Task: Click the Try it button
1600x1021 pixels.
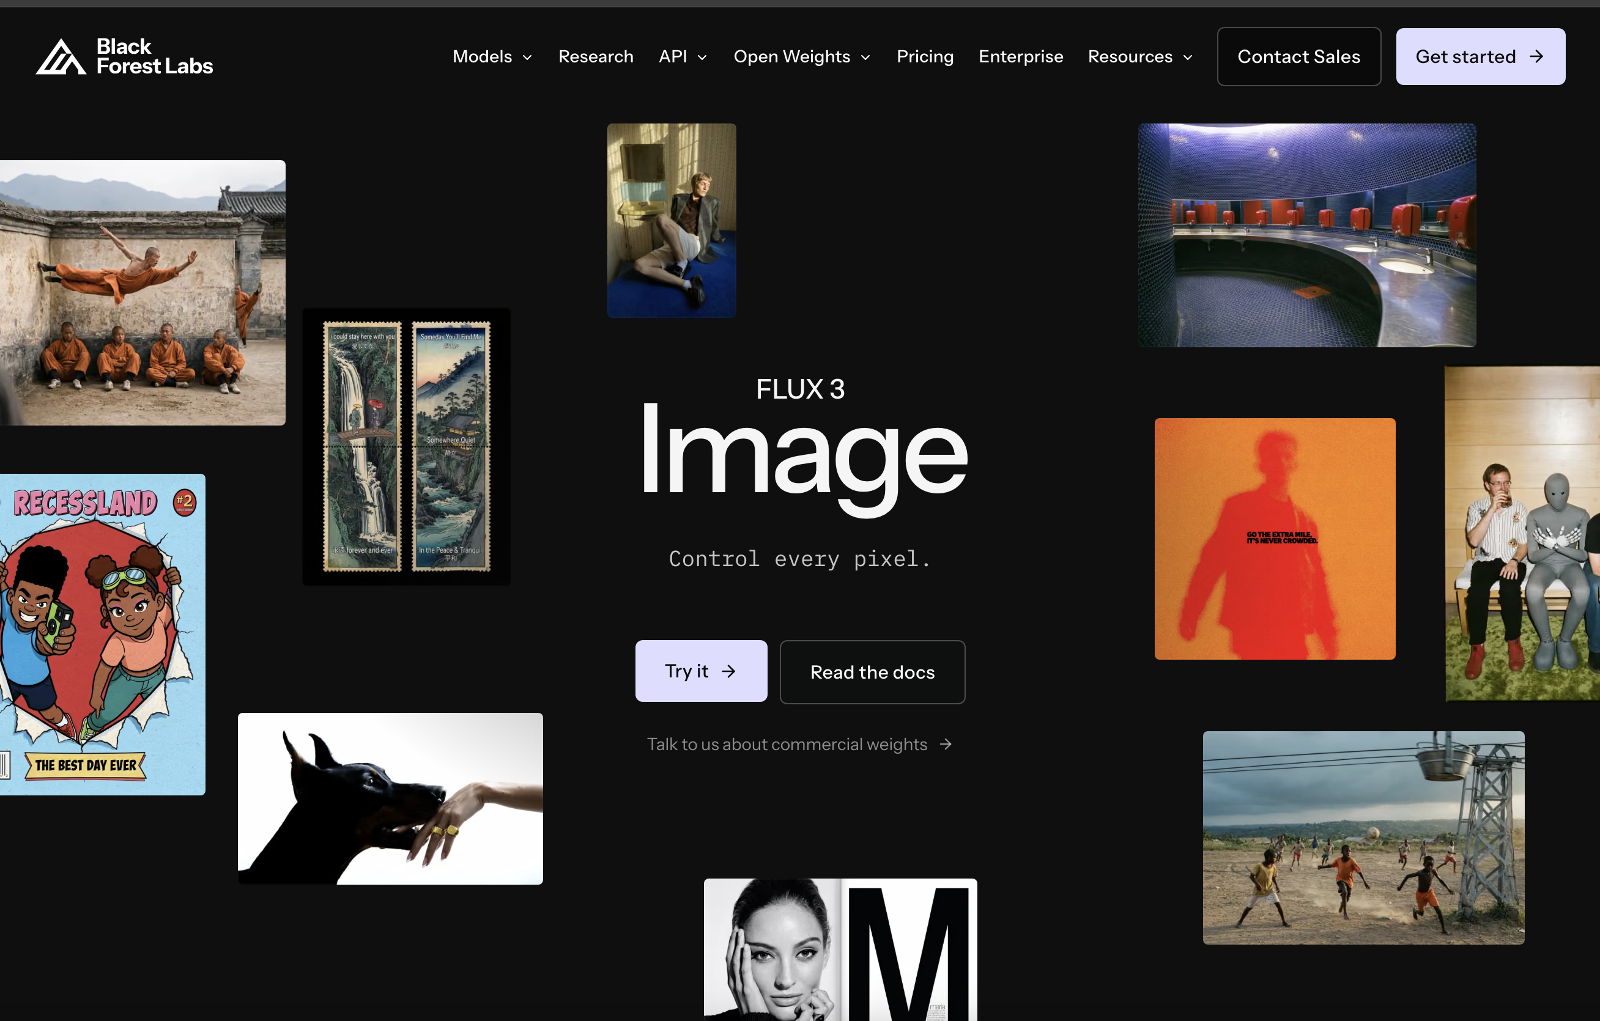Action: click(701, 671)
